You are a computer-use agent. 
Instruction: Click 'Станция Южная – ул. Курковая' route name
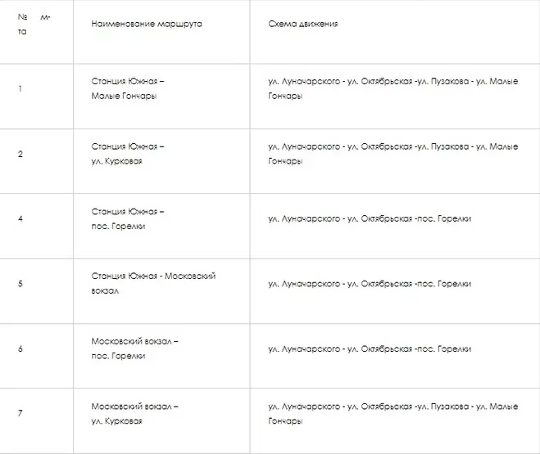point(128,154)
